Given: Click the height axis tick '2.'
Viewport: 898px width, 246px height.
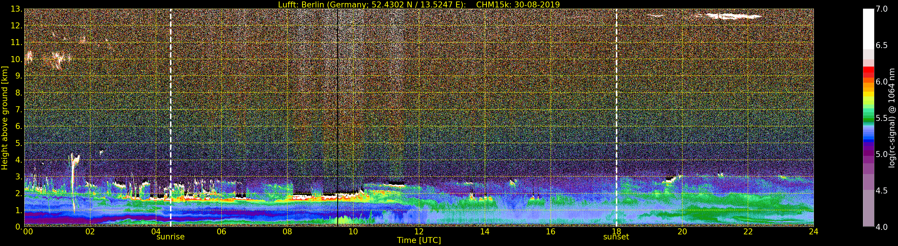Looking at the screenshot, I should pos(19,193).
